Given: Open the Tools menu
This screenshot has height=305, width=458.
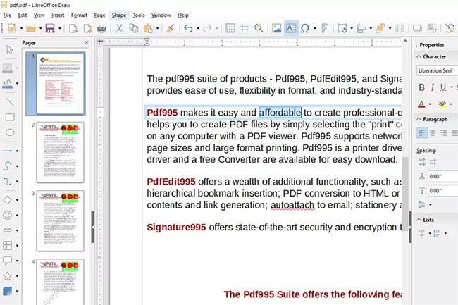Looking at the screenshot, I should (139, 15).
